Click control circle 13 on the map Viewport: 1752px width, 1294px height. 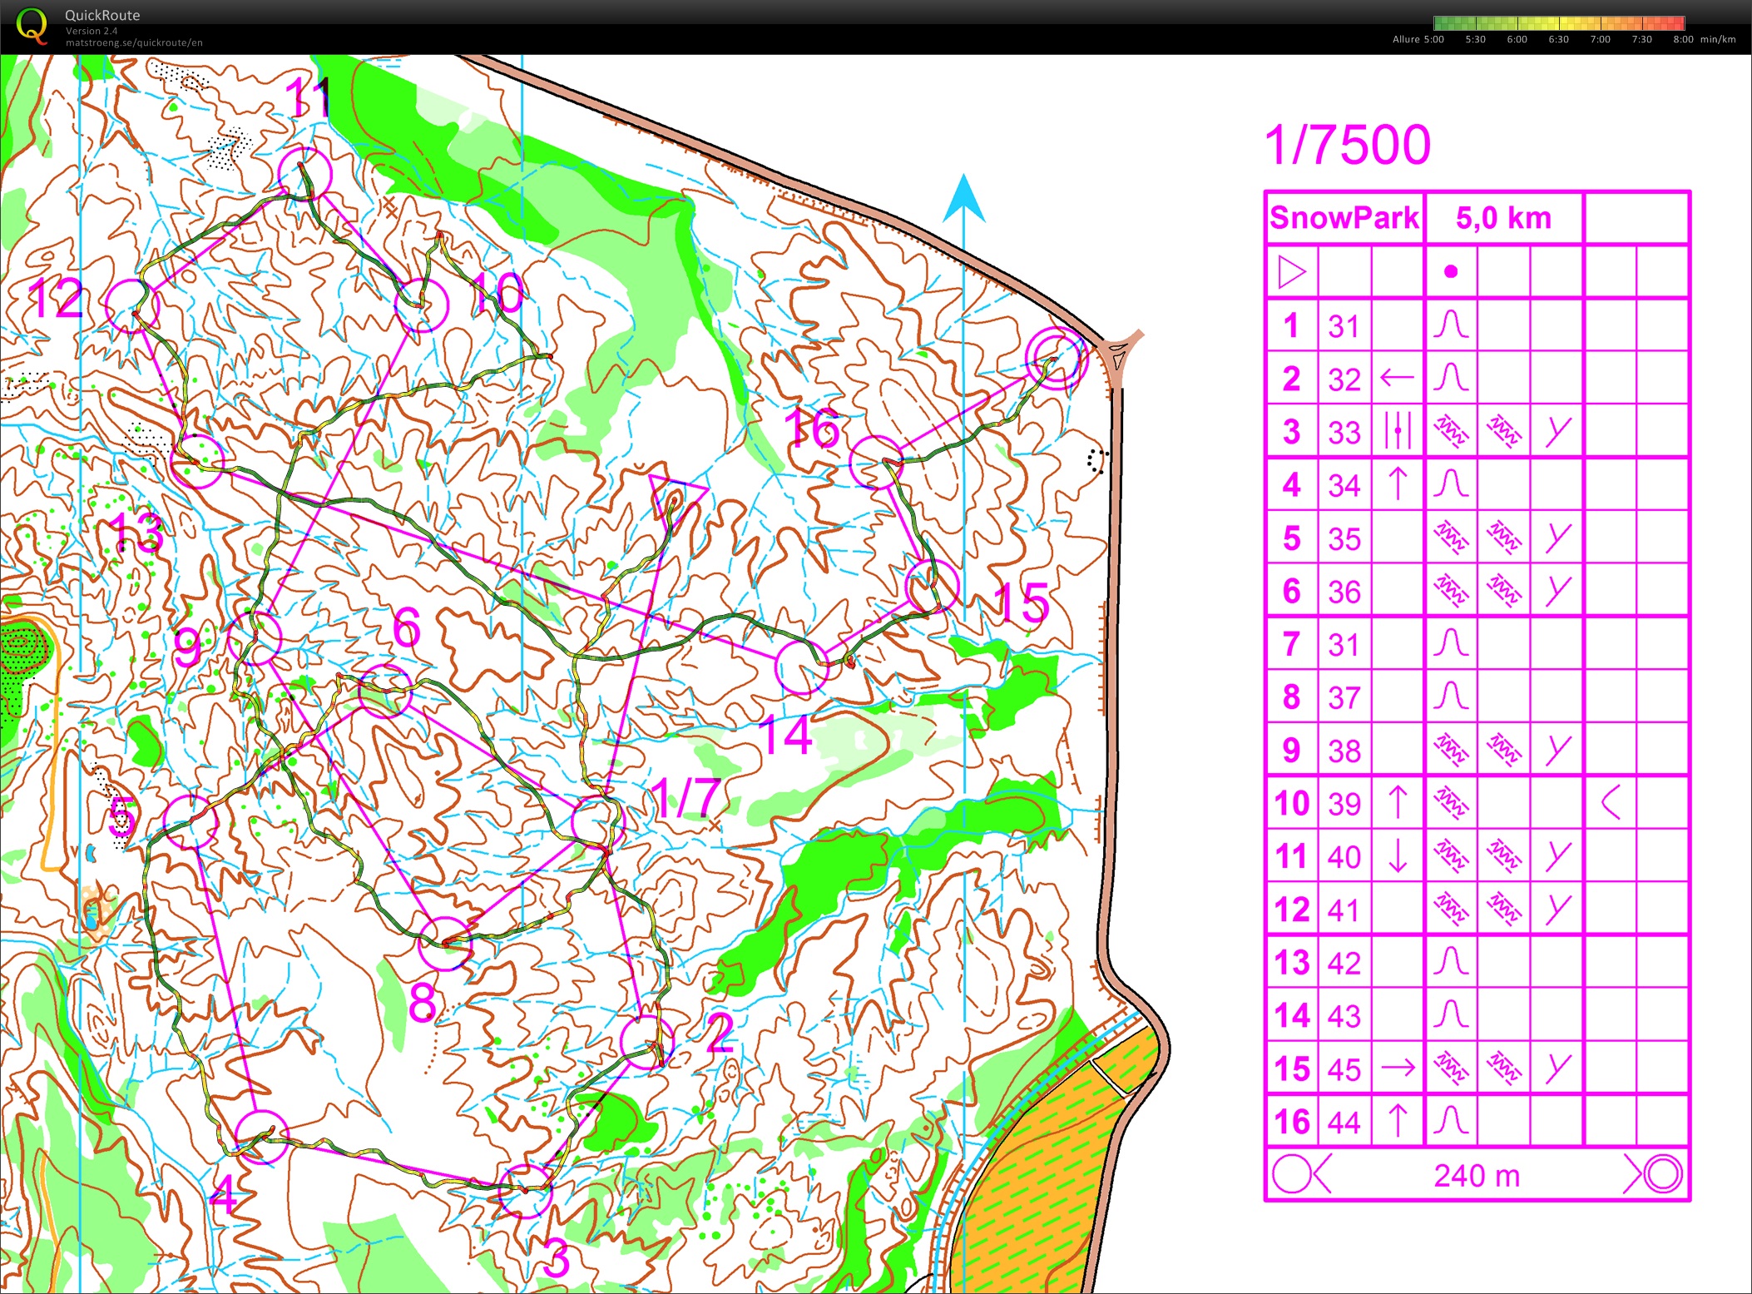coord(197,461)
